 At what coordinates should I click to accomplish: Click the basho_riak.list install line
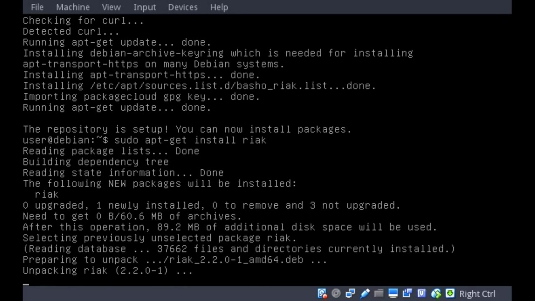[x=199, y=86]
